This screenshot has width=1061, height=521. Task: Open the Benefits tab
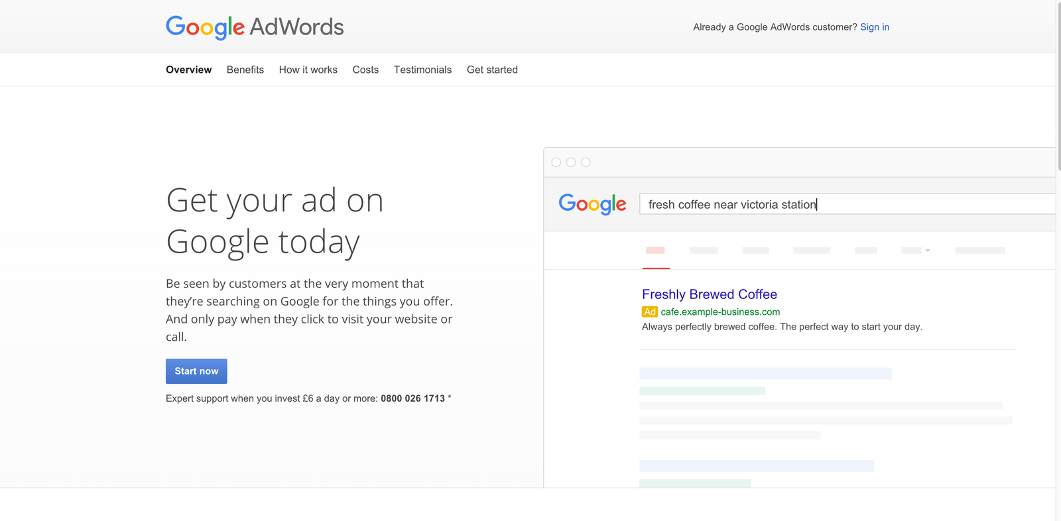(245, 70)
